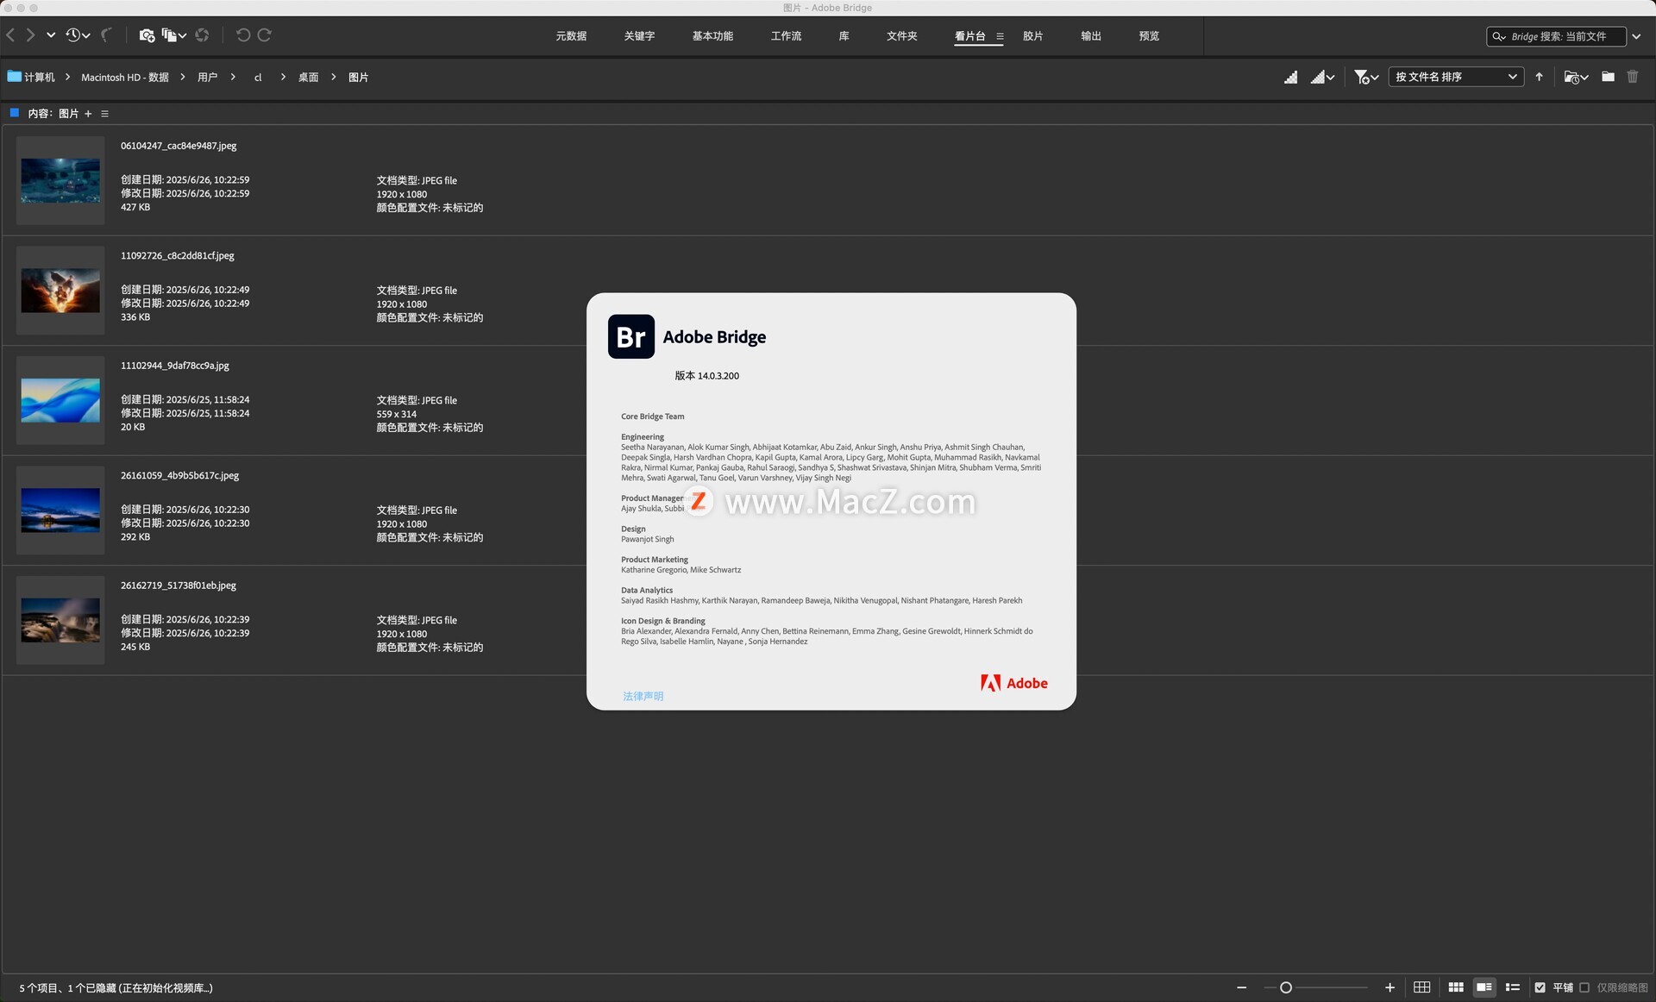Image resolution: width=1656 pixels, height=1002 pixels.
Task: Select thumbnail of 26161059_4b9b5b617c.jpeg
Action: pos(60,510)
